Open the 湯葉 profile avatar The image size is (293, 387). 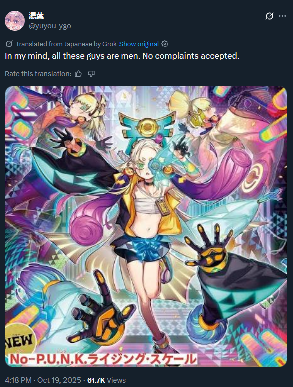pyautogui.click(x=15, y=21)
